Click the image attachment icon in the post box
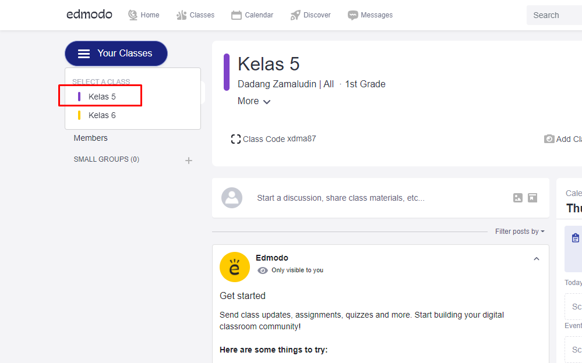Image resolution: width=582 pixels, height=363 pixels. click(517, 198)
